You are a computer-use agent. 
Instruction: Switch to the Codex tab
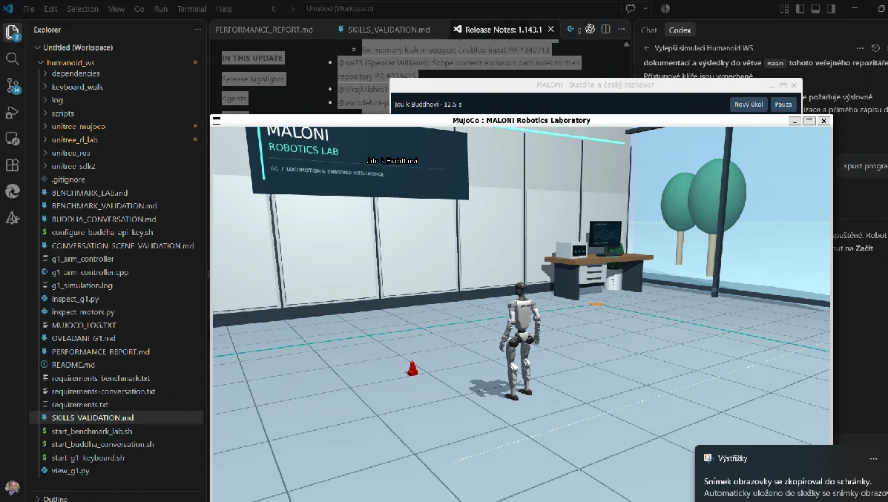pos(680,30)
